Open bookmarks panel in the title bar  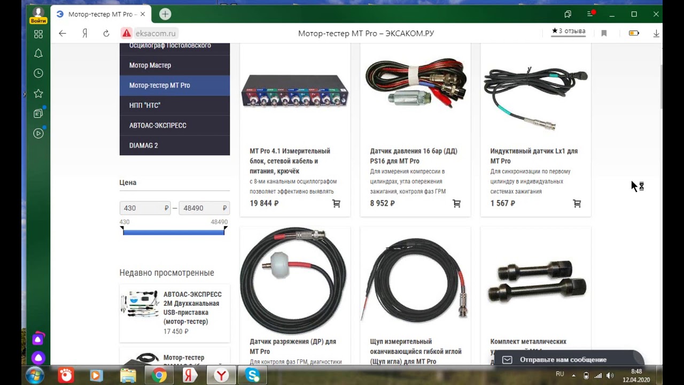tap(568, 14)
